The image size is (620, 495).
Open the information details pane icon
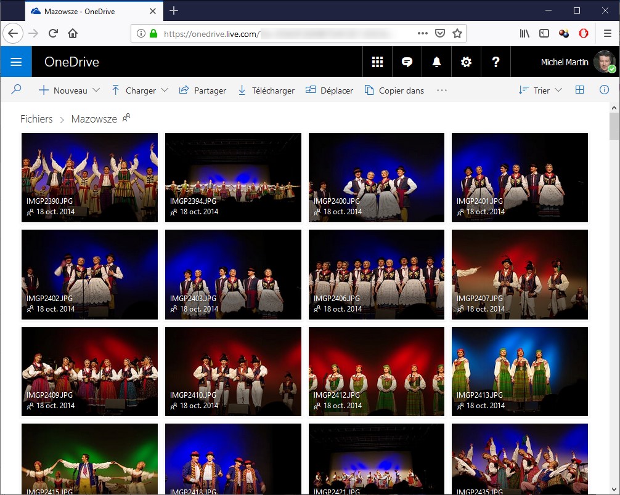click(x=604, y=90)
